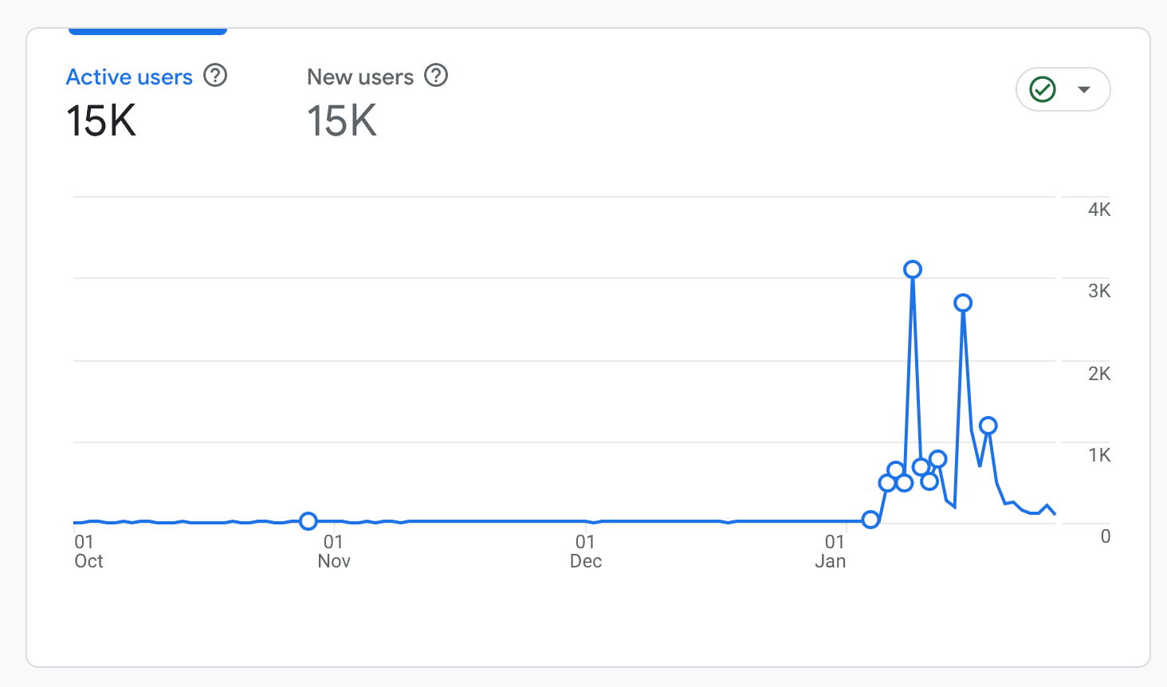Click the flat-line data point just after January 1

click(870, 520)
